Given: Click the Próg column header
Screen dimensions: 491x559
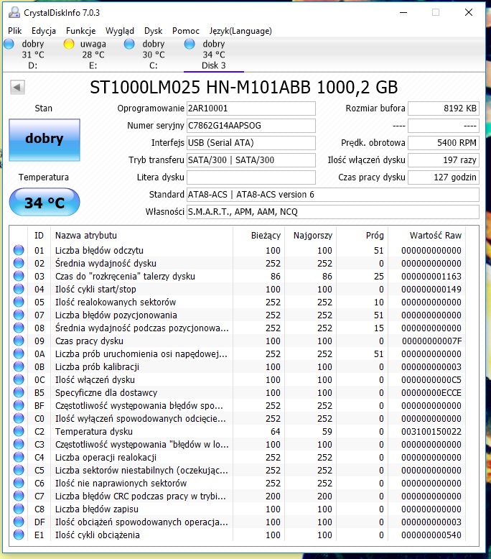Looking at the screenshot, I should (362, 235).
